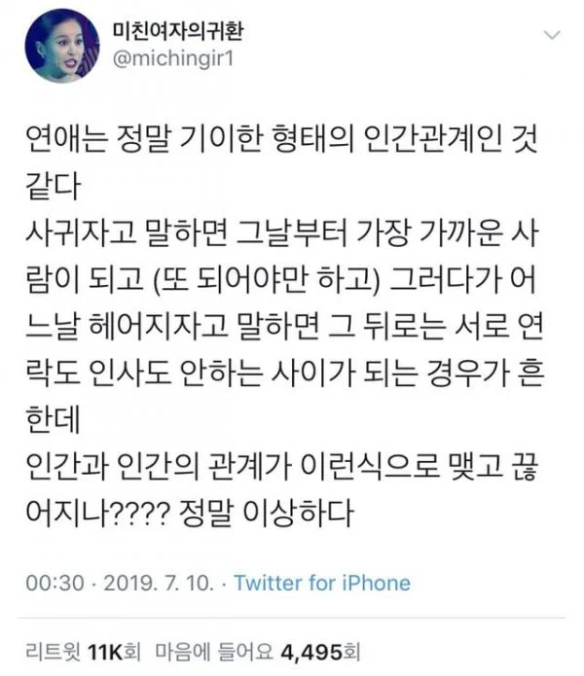This screenshot has width=584, height=676.
Task: Open the 00:30 timestamp
Action: click(55, 583)
